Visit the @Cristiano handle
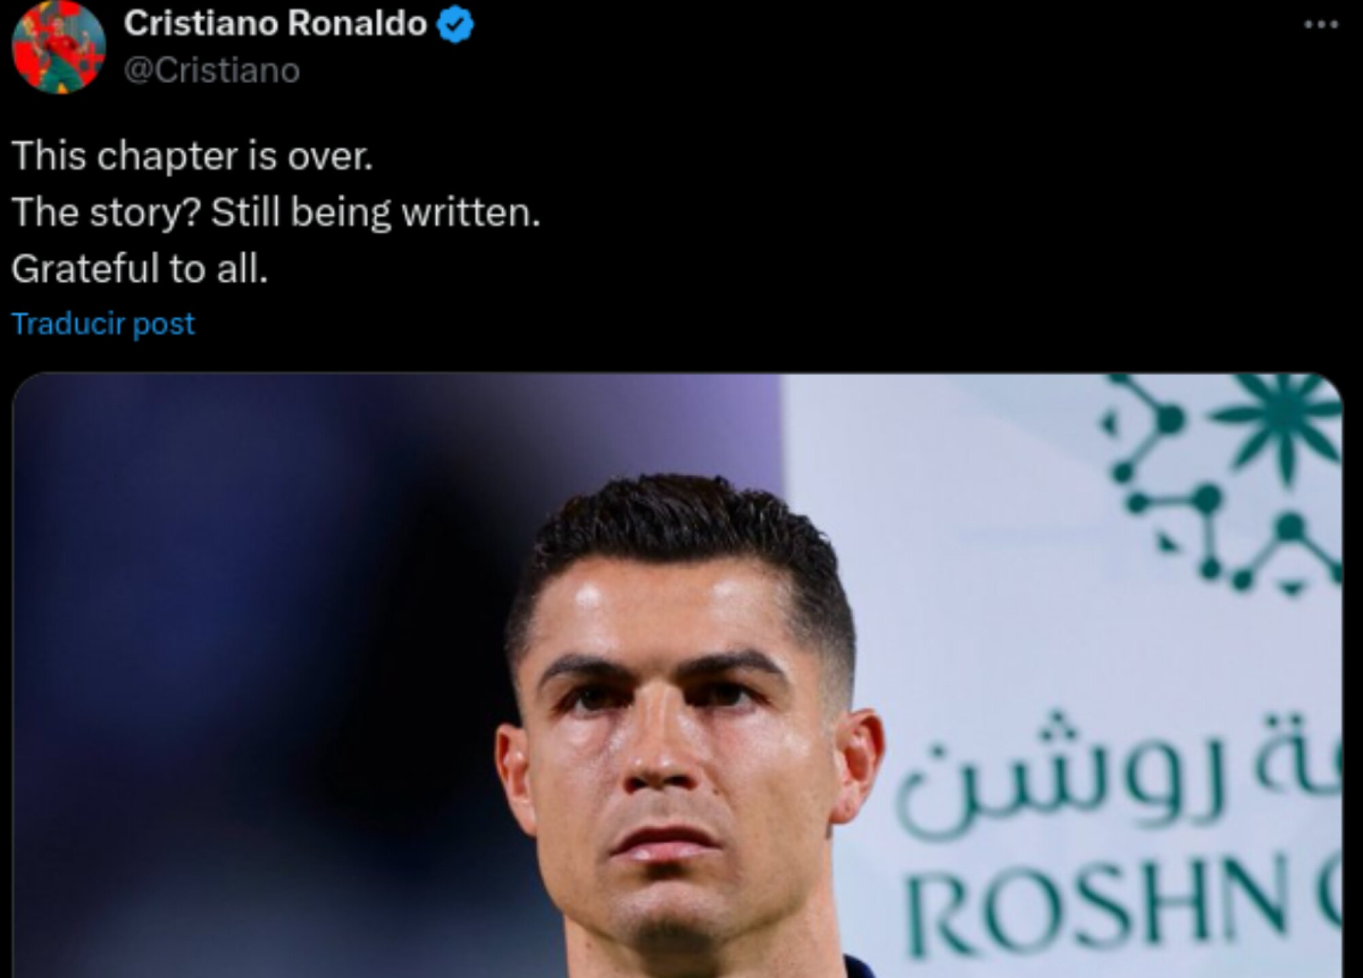The height and width of the screenshot is (978, 1363). point(212,71)
